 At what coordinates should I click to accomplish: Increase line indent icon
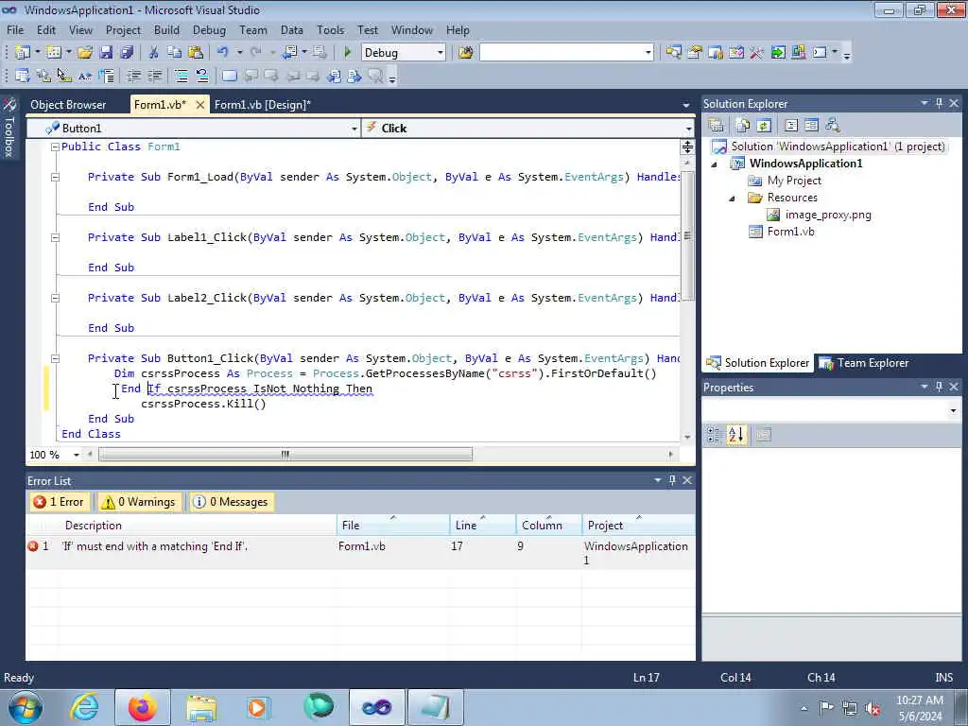pyautogui.click(x=154, y=76)
